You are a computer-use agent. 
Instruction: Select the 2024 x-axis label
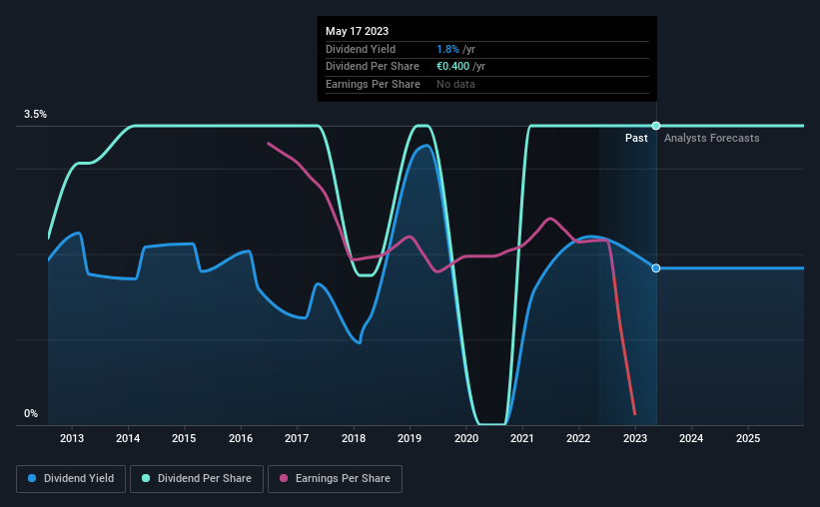(x=691, y=438)
